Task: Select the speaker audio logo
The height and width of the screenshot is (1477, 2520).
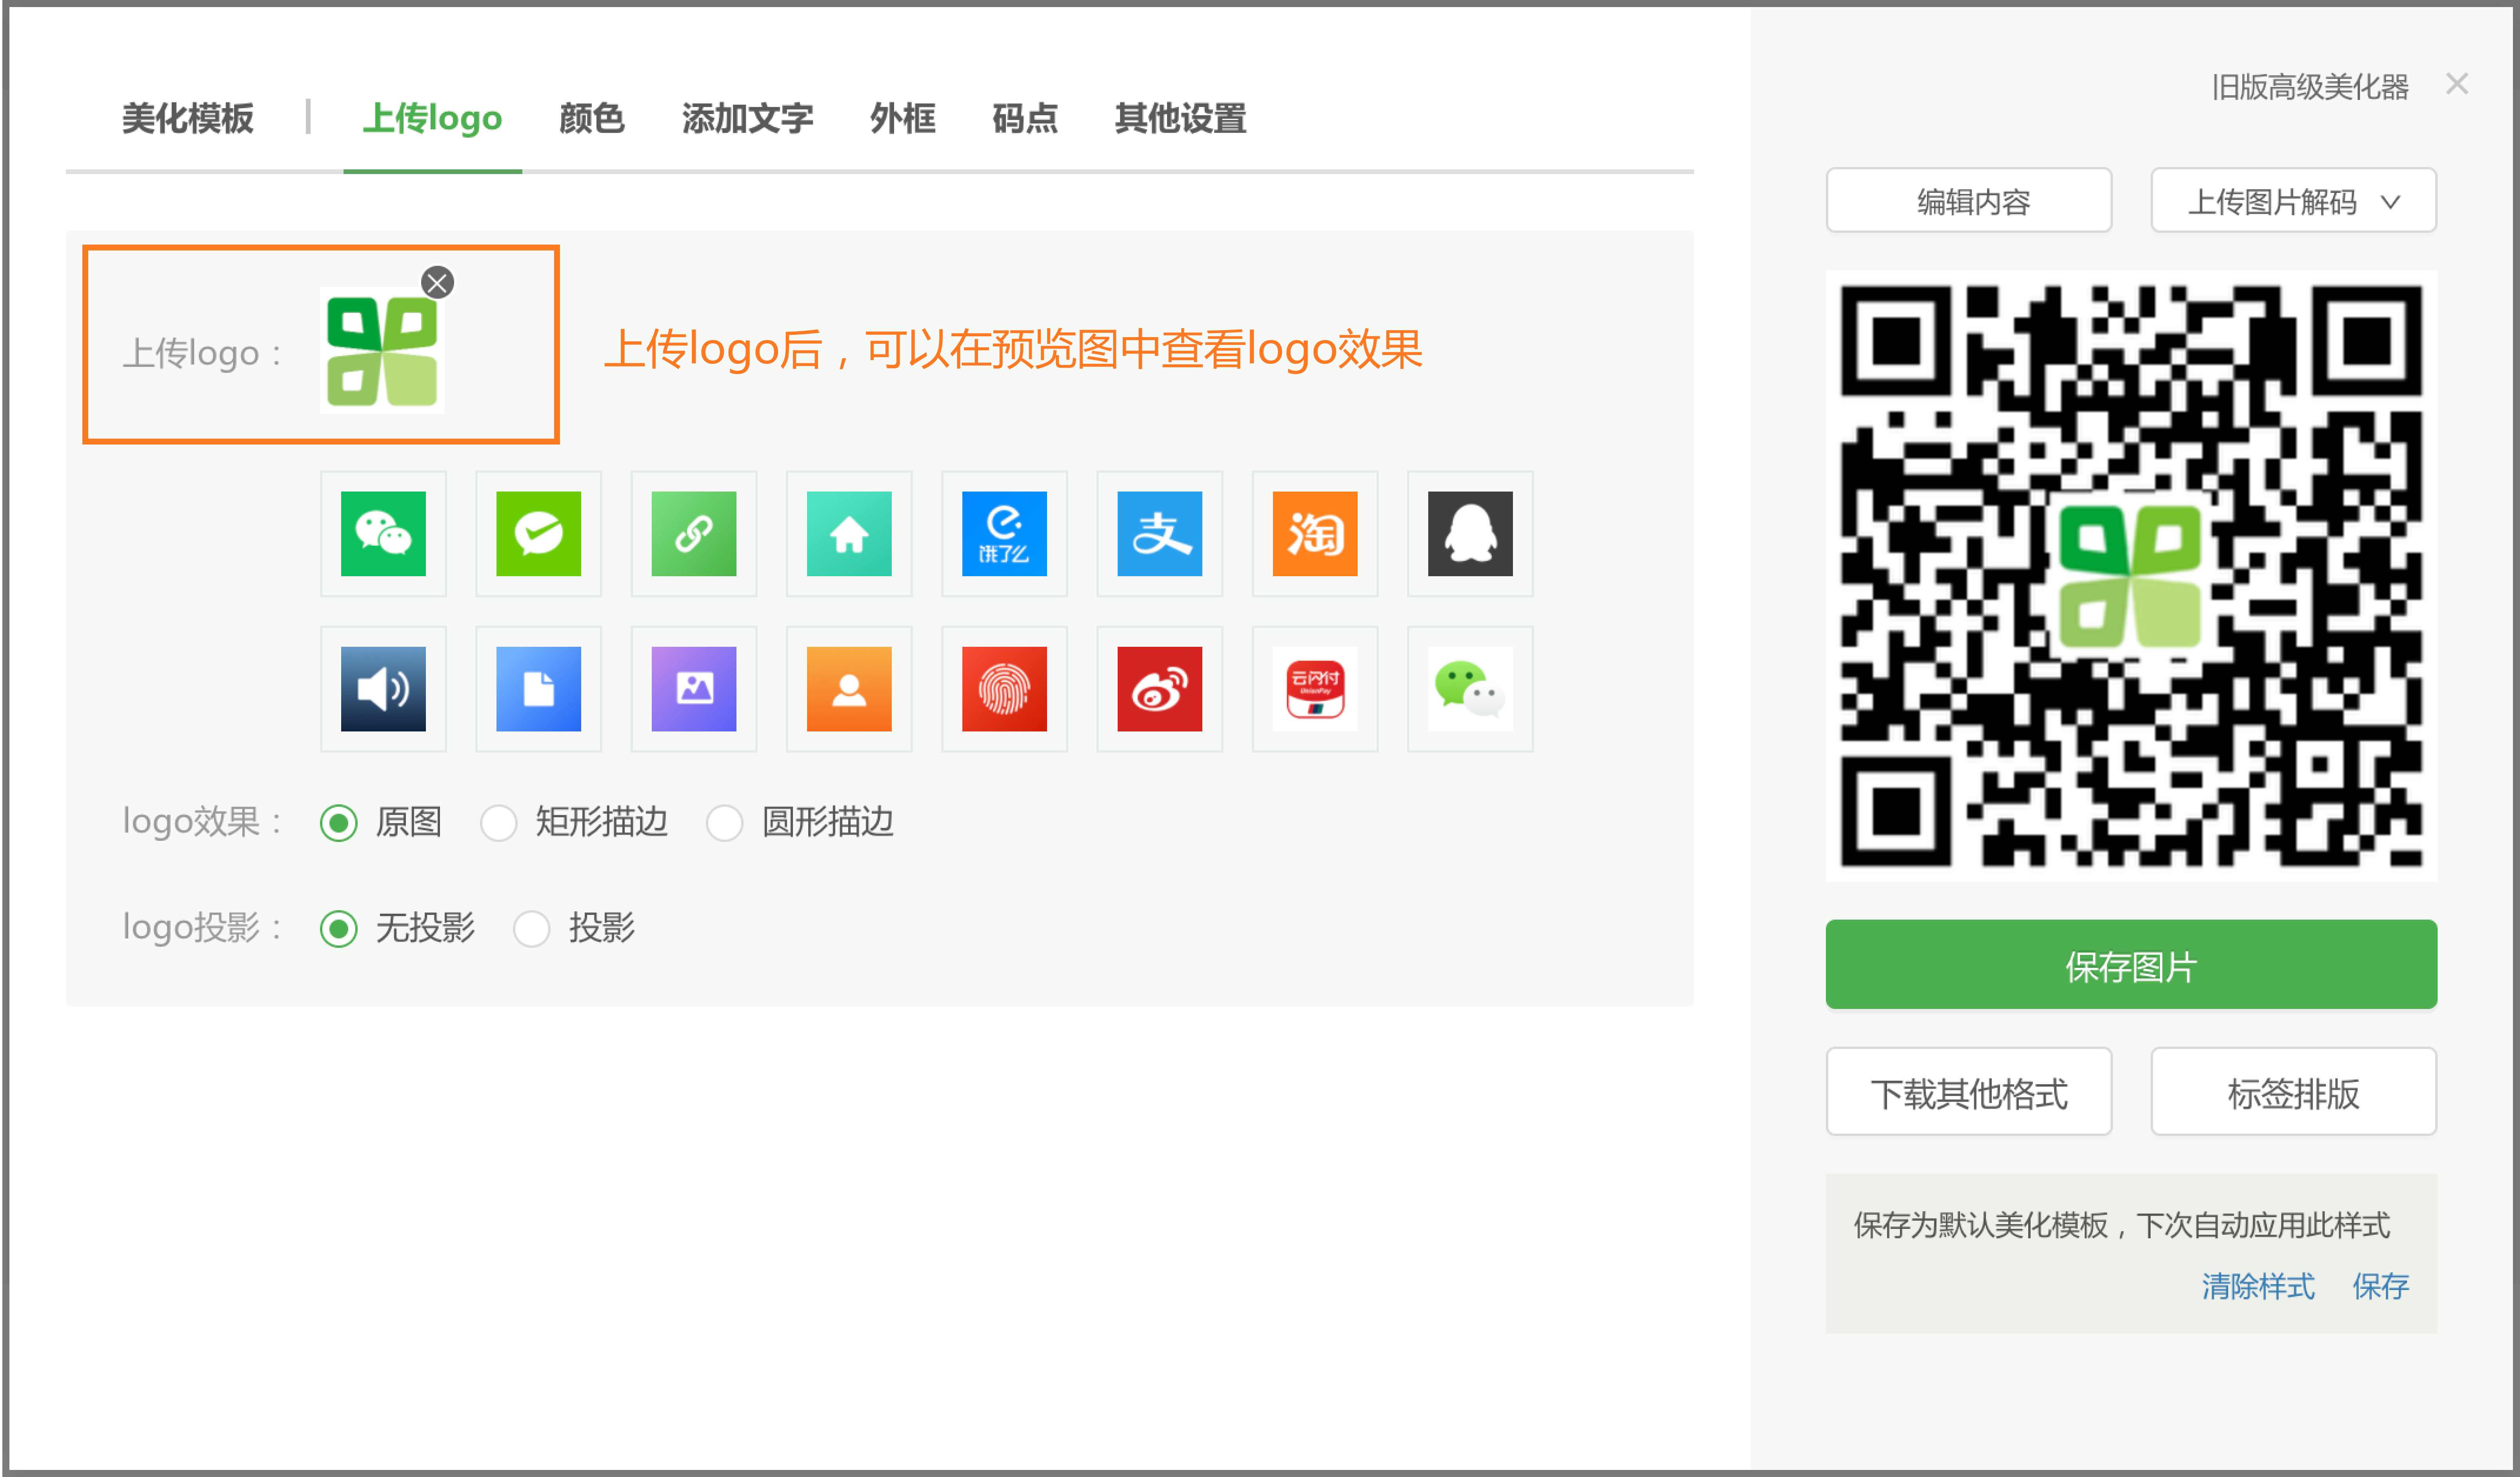Action: pos(383,689)
